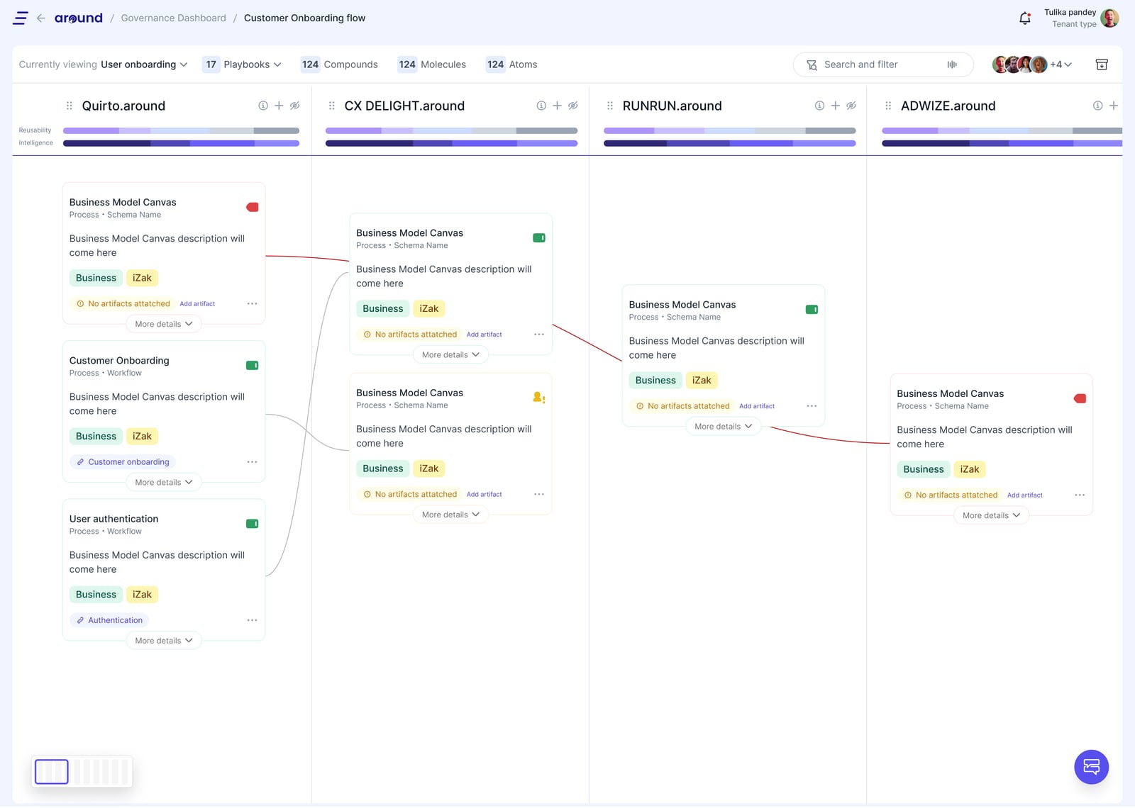The height and width of the screenshot is (808, 1135).
Task: Click the minimap viewport thumbnail
Action: tap(52, 771)
